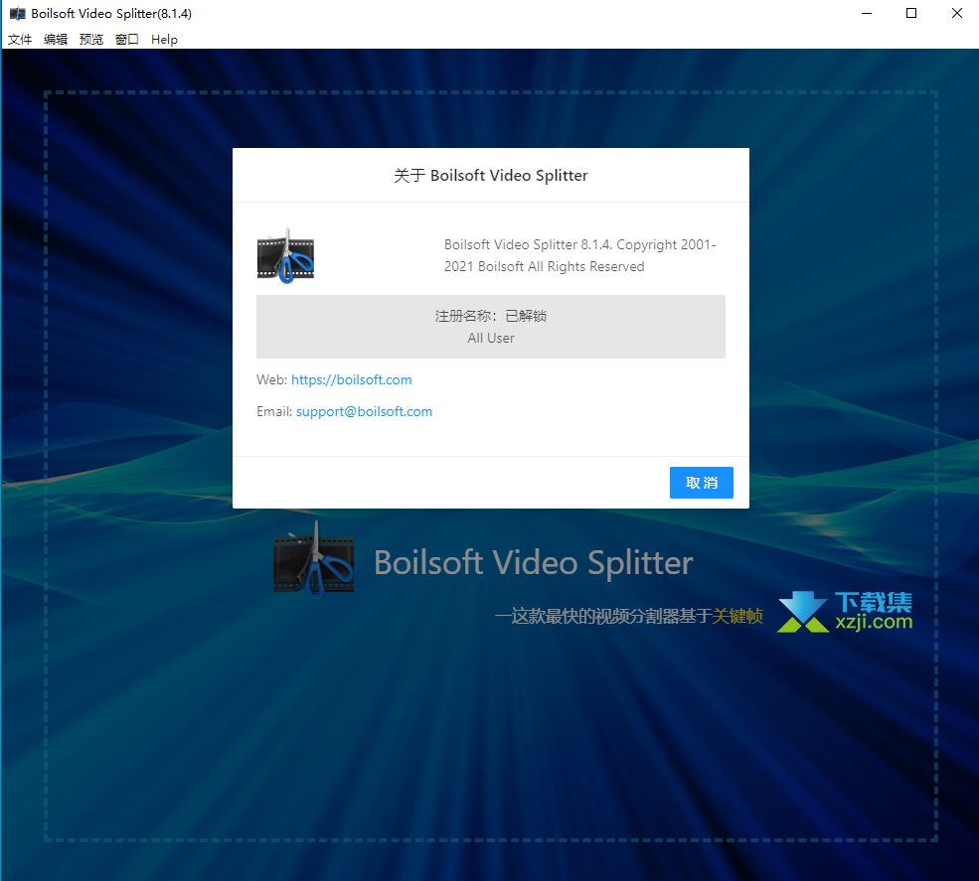Click the dialog title 关于 Boilsoft Video Splitter
Image resolution: width=979 pixels, height=881 pixels.
pyautogui.click(x=491, y=176)
